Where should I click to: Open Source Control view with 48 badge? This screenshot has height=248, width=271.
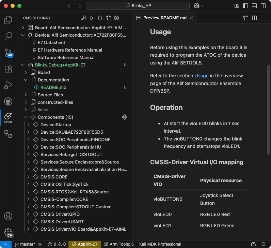tap(8, 53)
